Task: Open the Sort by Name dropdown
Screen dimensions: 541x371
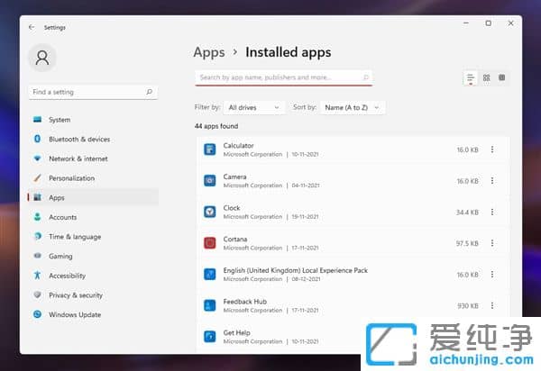Action: point(353,107)
